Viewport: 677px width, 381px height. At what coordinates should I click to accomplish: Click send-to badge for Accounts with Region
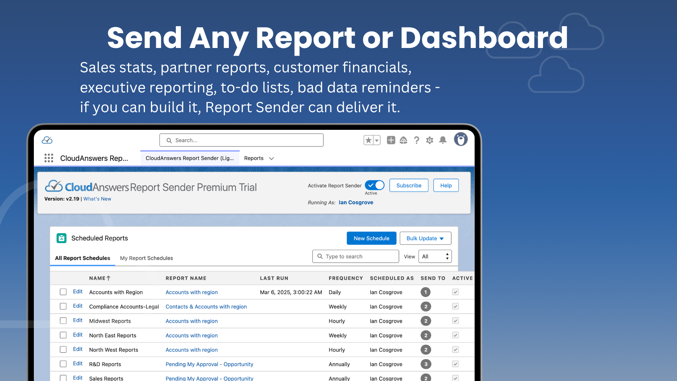click(426, 292)
